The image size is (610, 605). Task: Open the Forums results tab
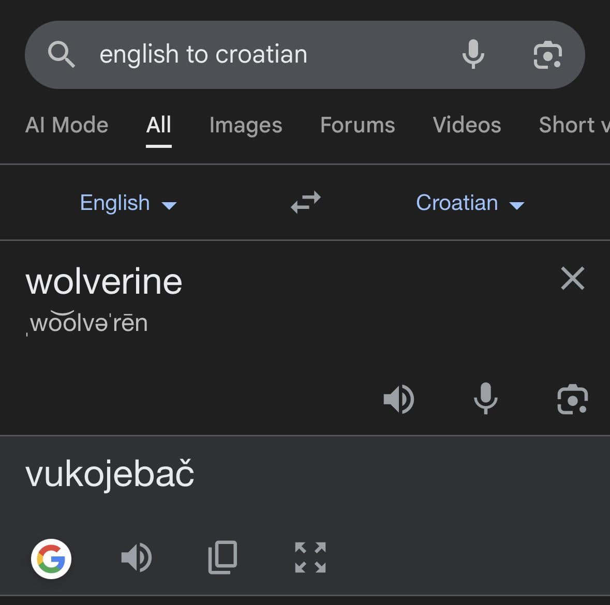pyautogui.click(x=358, y=125)
